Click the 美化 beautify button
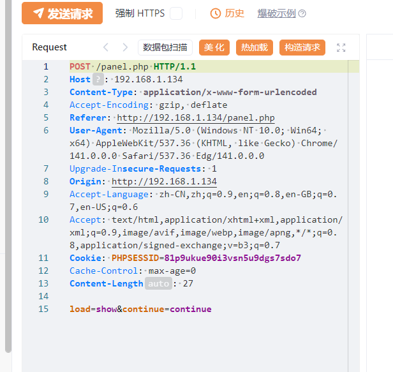 pyautogui.click(x=214, y=47)
